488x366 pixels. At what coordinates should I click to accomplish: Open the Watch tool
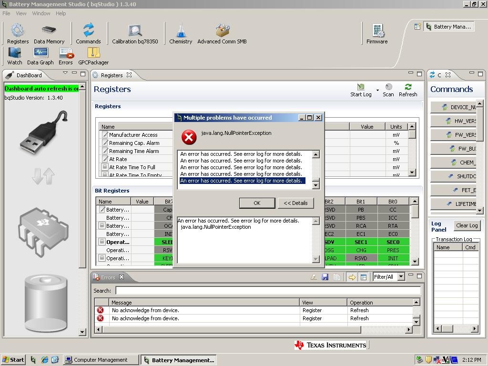click(15, 56)
